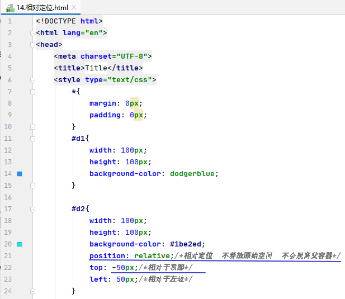
Task: Click the lang="en" attribute
Action: tap(83, 33)
